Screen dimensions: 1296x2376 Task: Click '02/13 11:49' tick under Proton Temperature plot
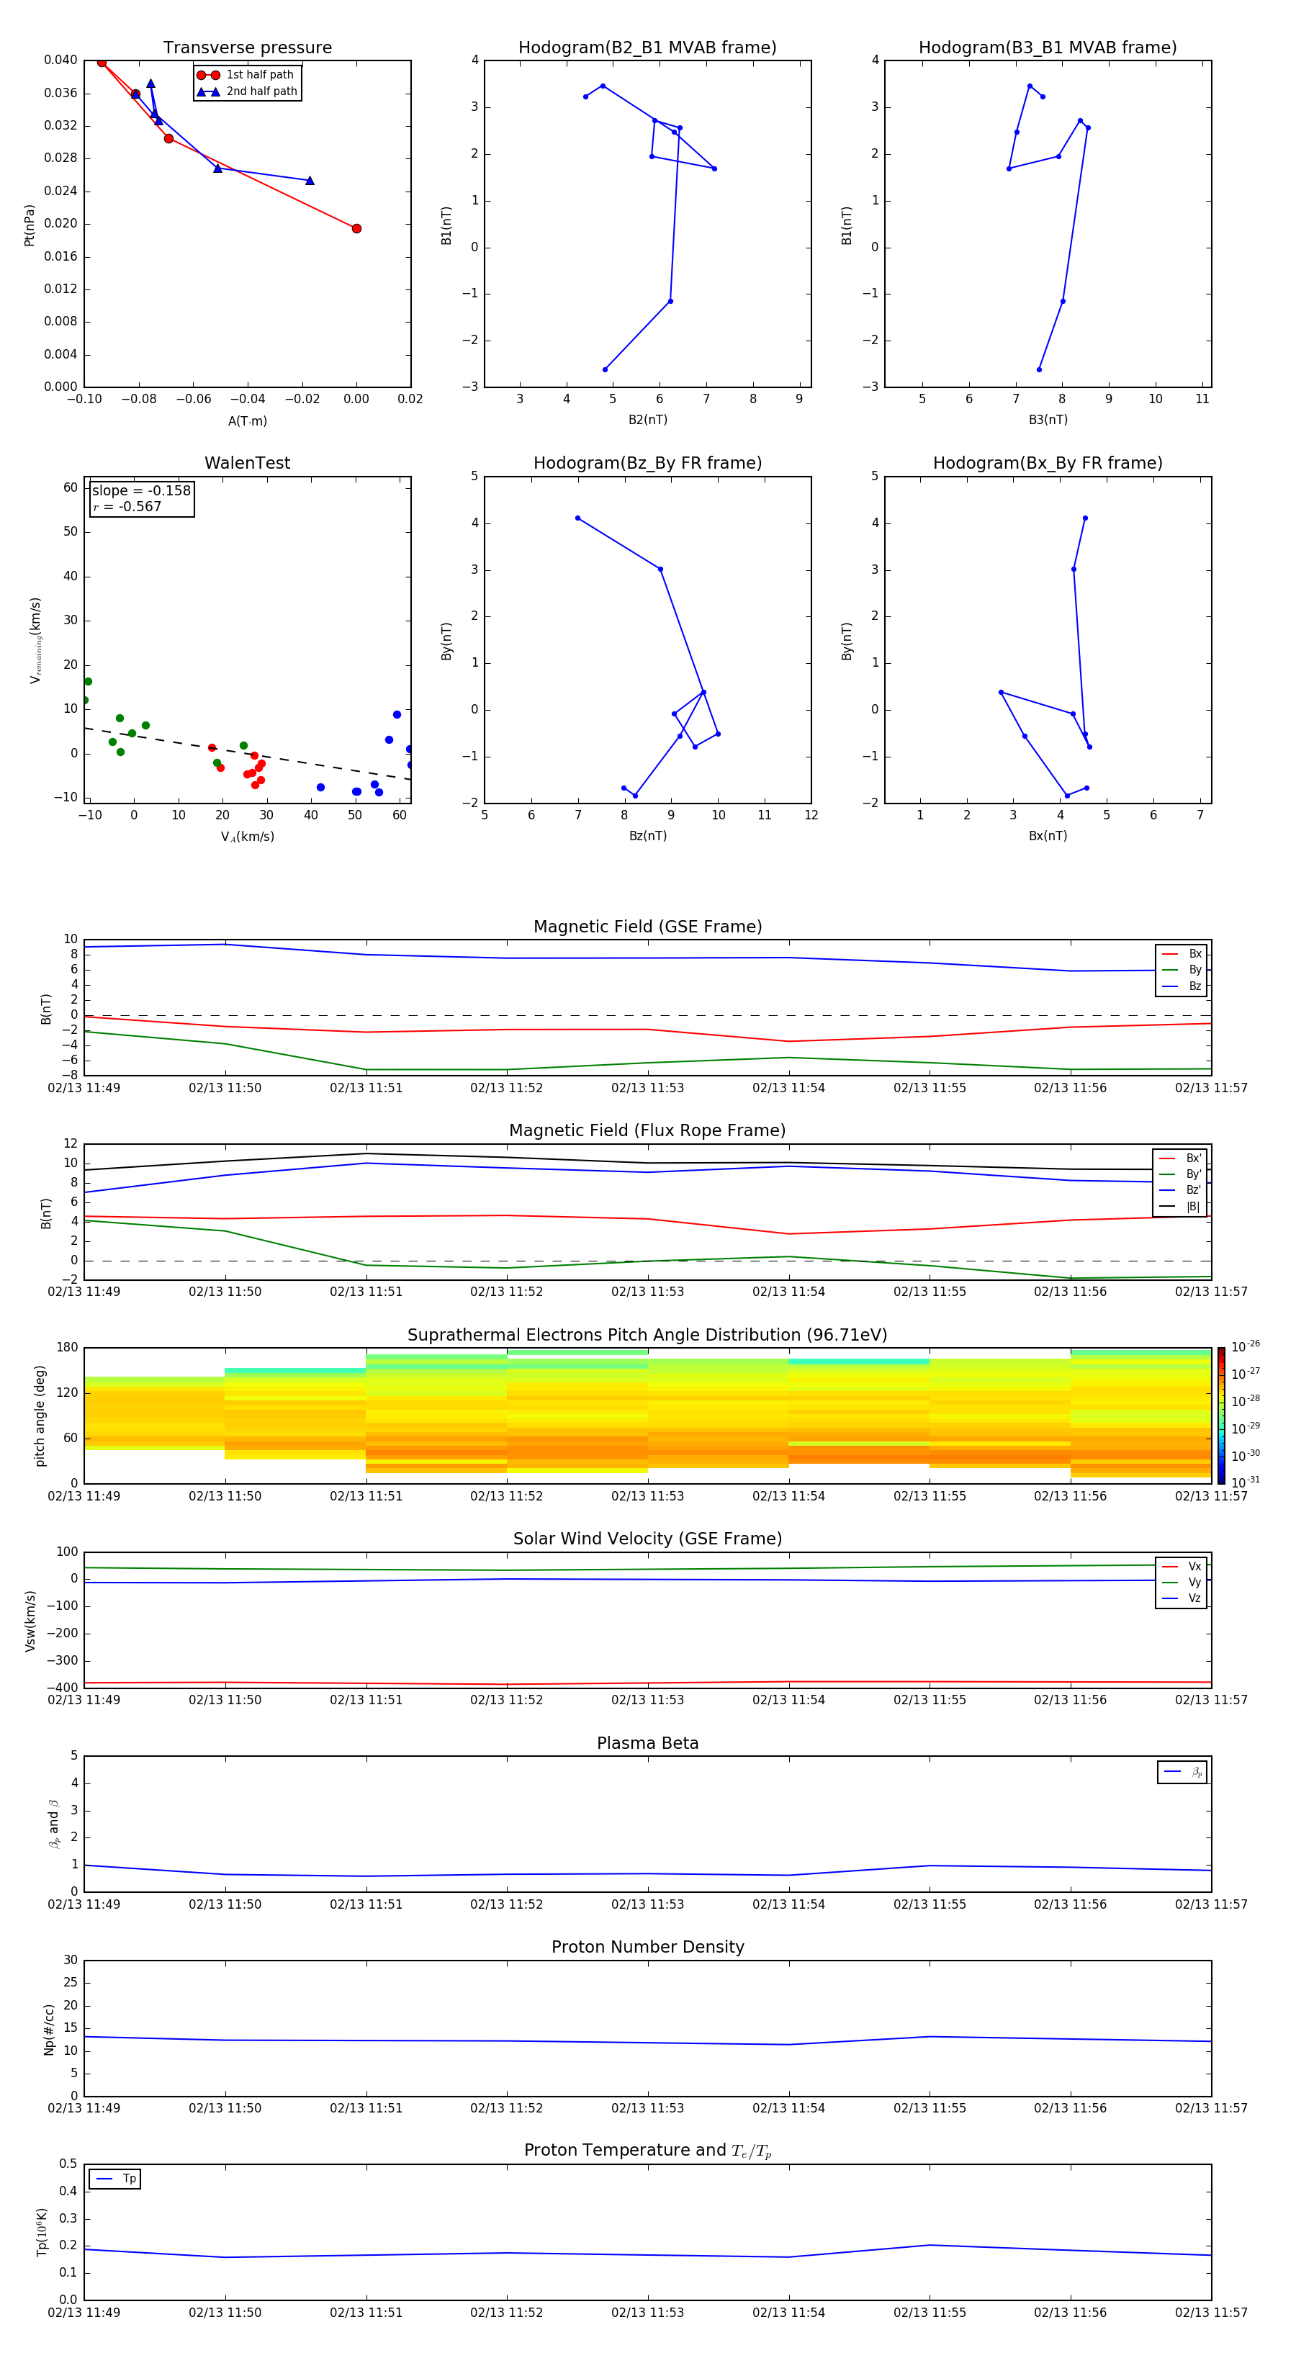click(84, 2313)
